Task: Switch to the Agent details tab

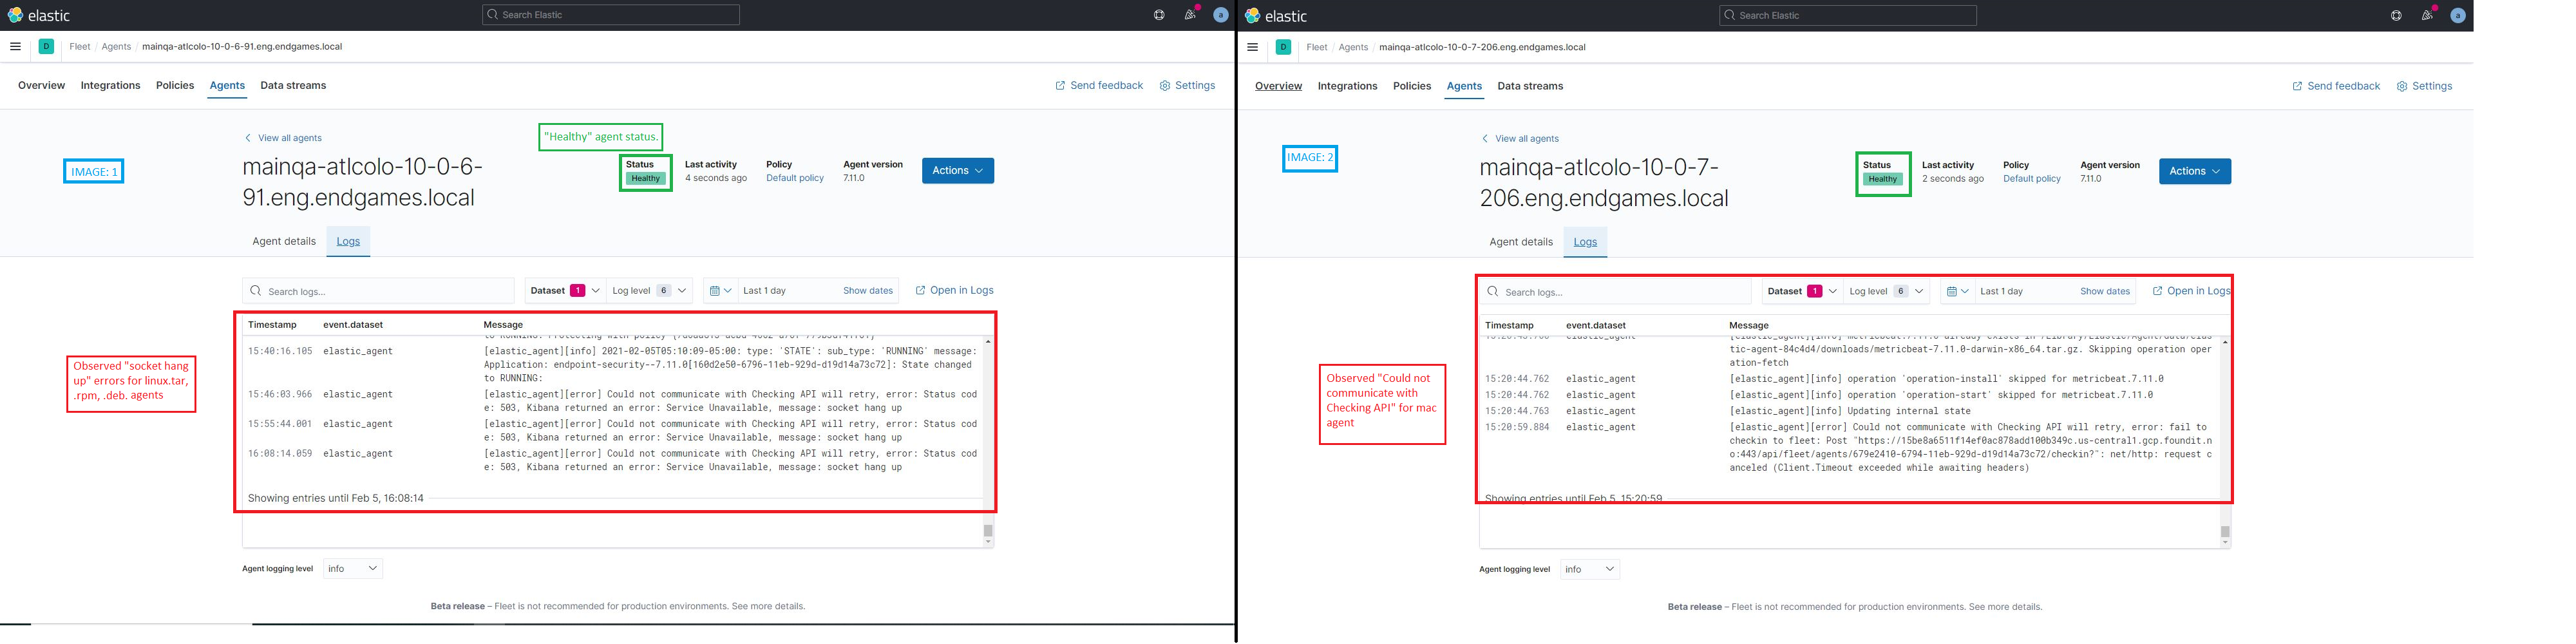Action: point(284,241)
